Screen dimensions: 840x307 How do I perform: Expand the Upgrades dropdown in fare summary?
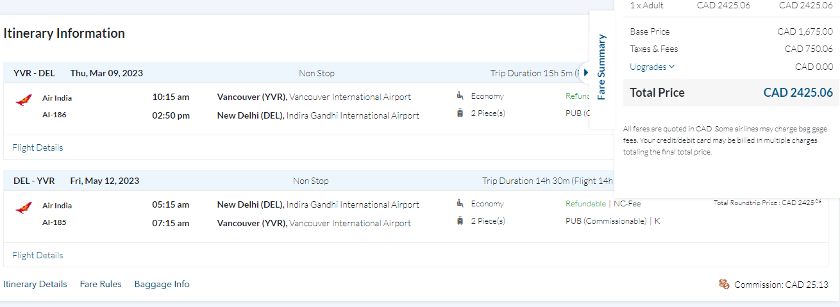652,67
